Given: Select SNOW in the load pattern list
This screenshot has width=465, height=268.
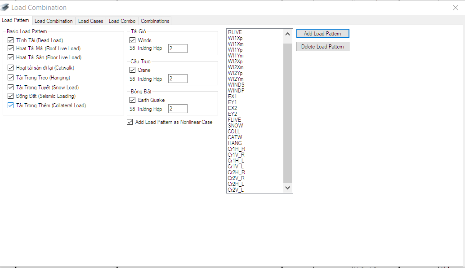Looking at the screenshot, I should [x=235, y=125].
